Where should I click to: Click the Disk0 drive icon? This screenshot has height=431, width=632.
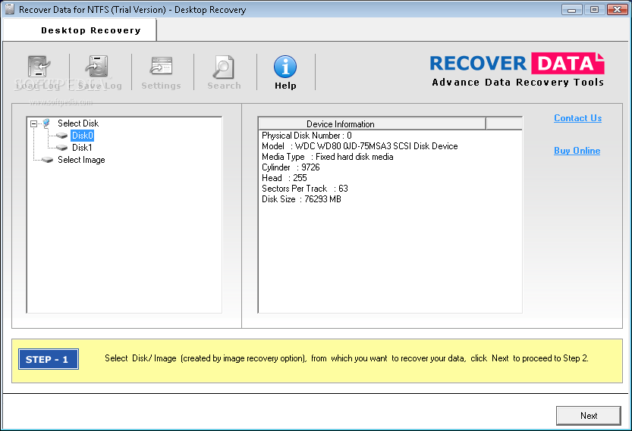coord(61,136)
